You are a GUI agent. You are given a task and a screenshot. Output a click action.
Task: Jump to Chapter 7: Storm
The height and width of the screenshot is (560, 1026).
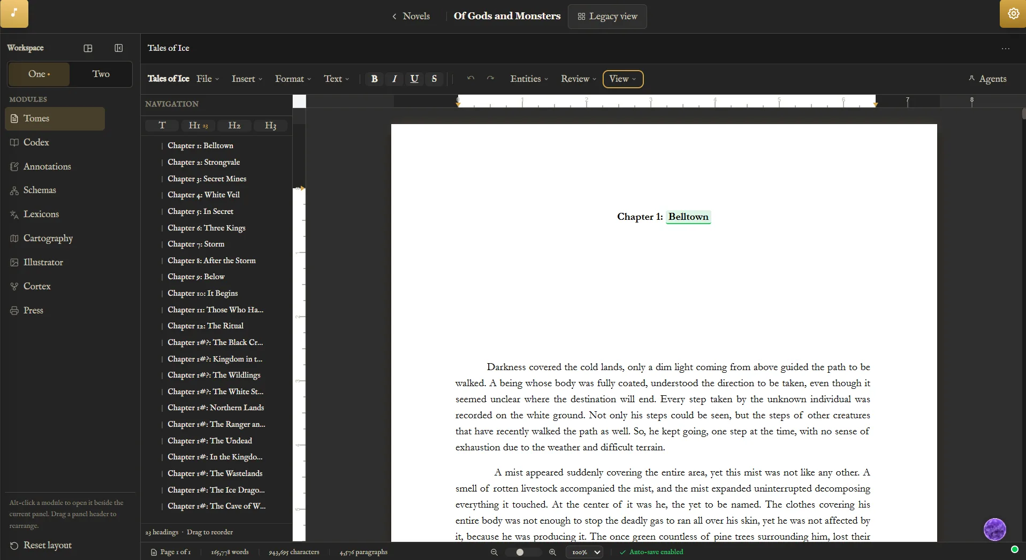coord(196,244)
